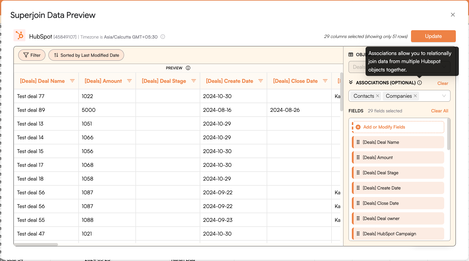
Task: Remove the Contacts association tag
Action: click(x=378, y=96)
